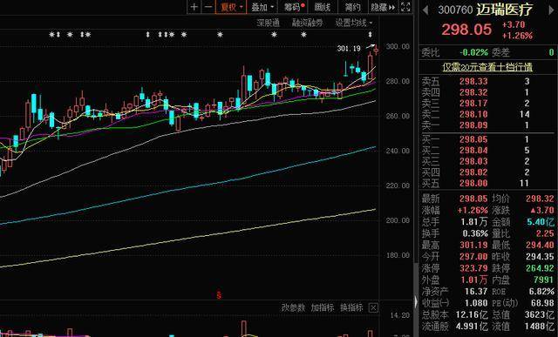
Task: Expand the 设置均线 dropdown
Action: click(x=354, y=24)
